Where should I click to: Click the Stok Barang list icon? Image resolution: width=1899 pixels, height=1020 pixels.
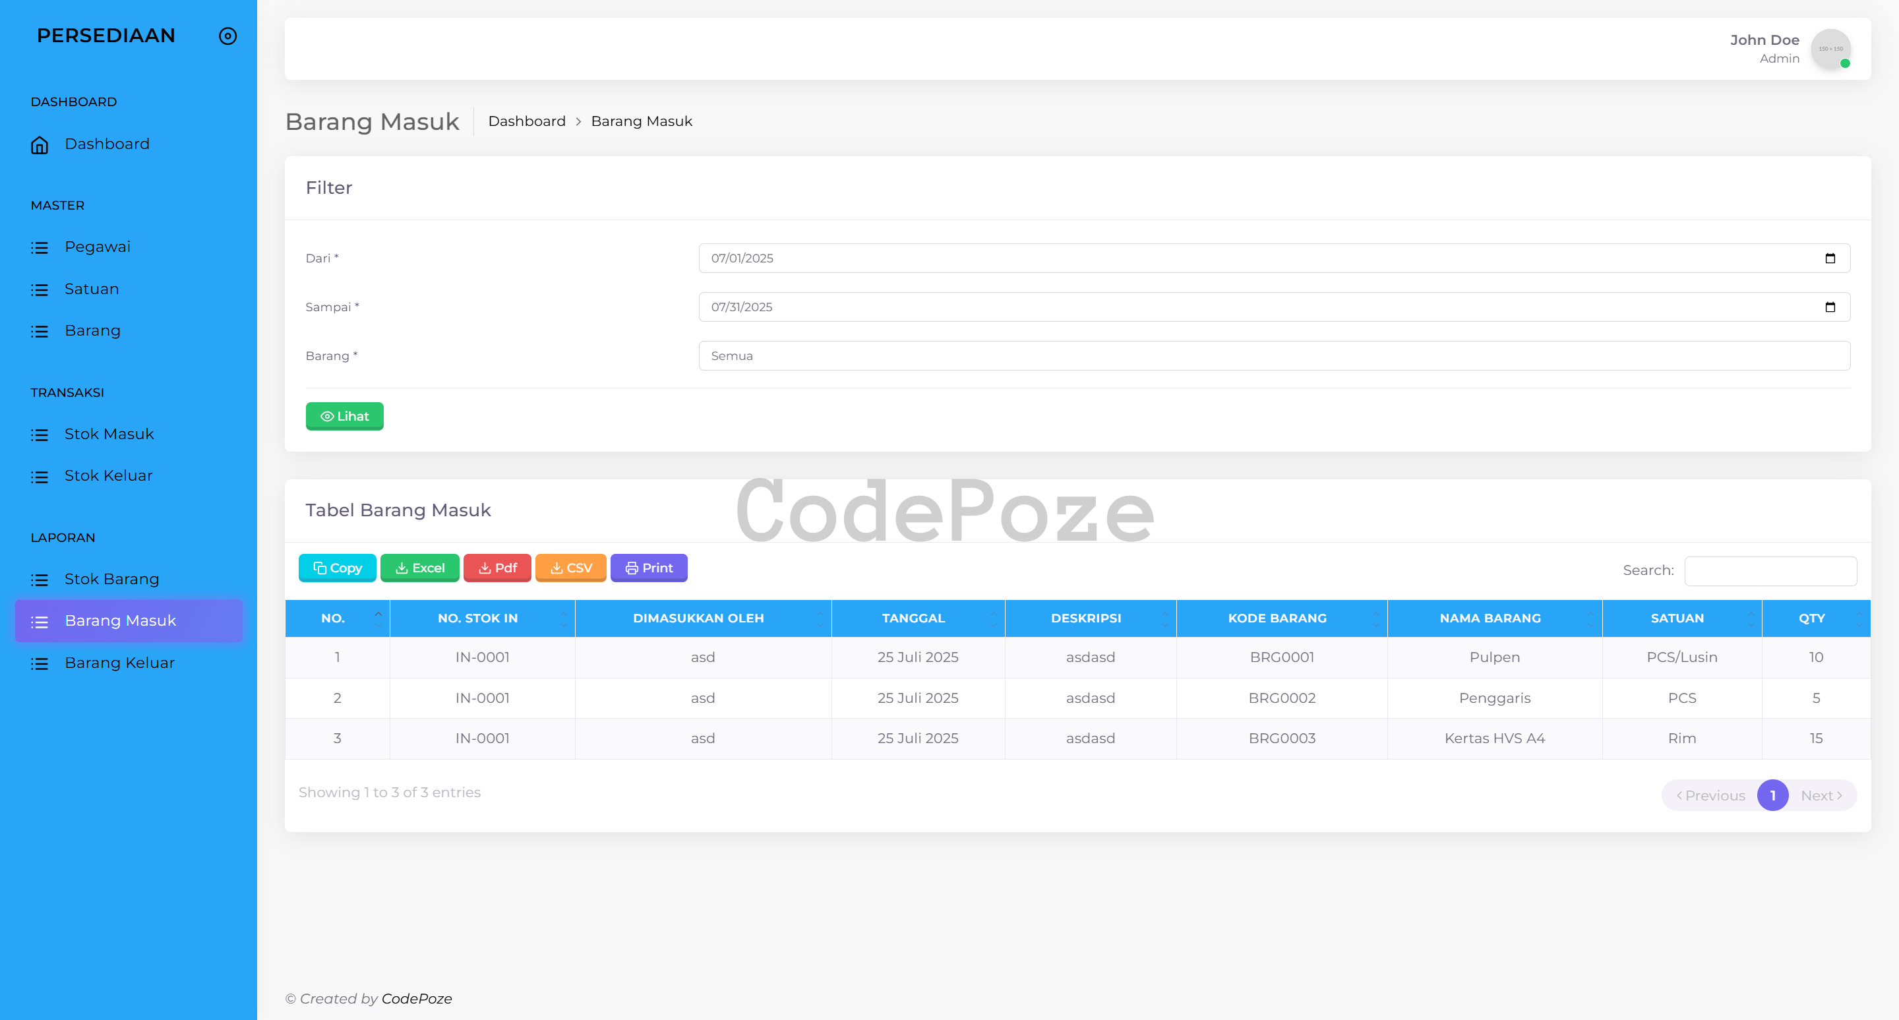[40, 580]
